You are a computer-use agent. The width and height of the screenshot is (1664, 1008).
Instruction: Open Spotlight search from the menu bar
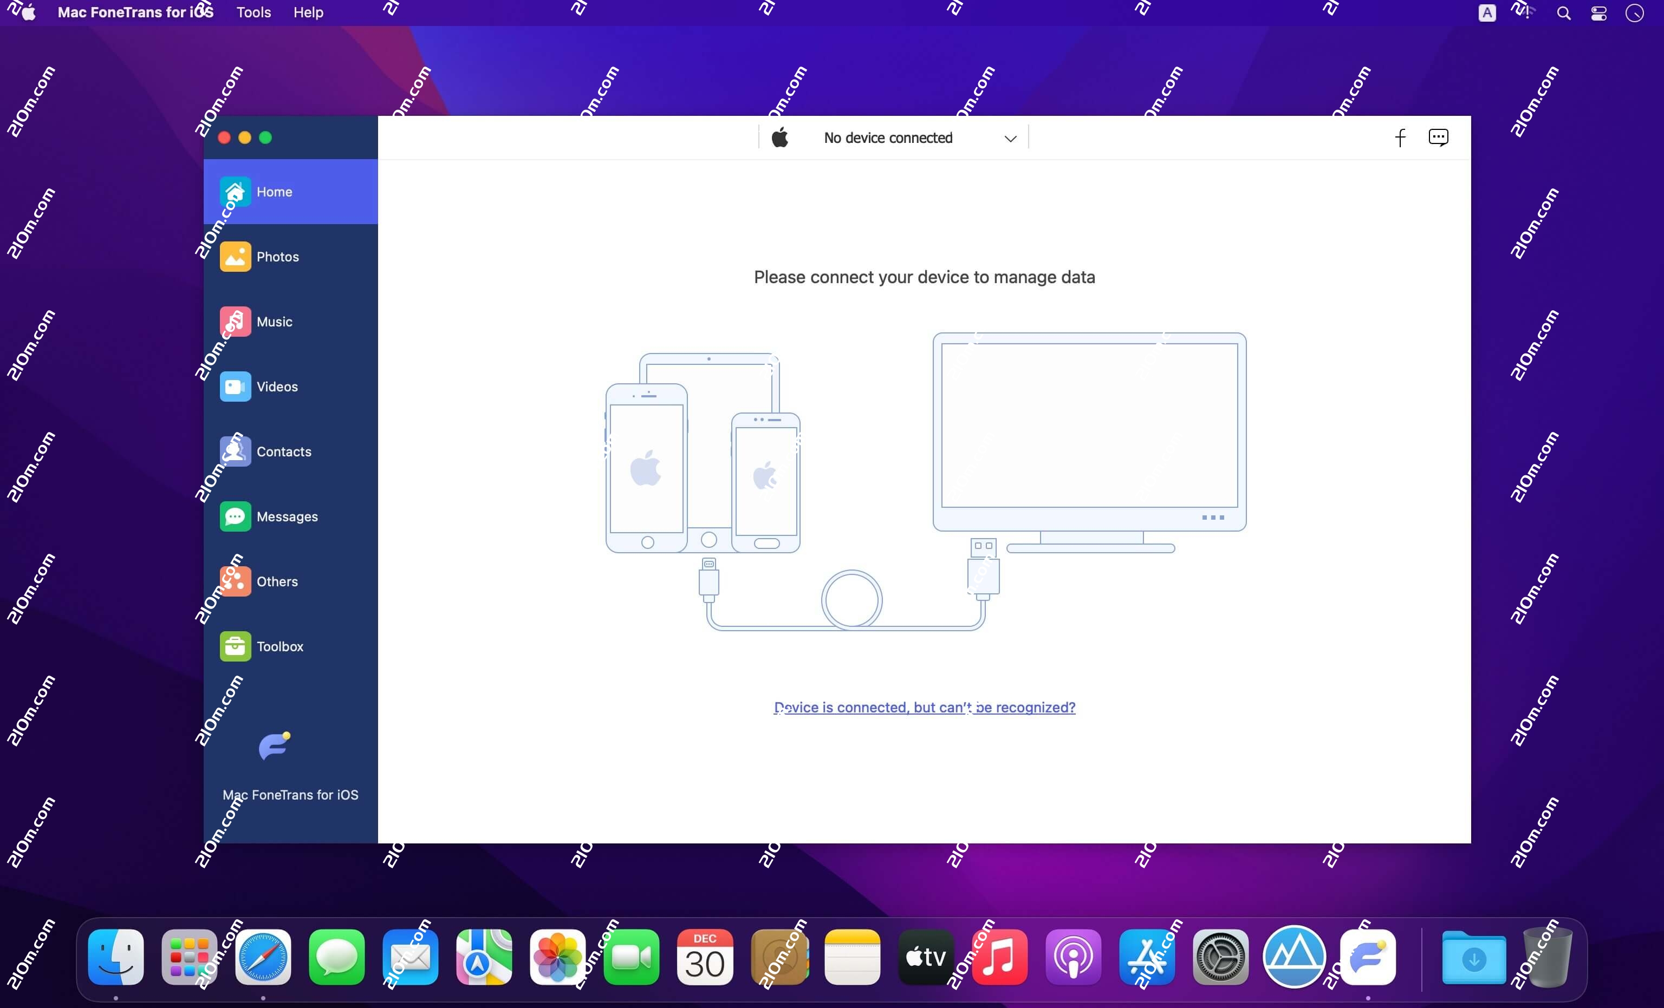(x=1563, y=12)
